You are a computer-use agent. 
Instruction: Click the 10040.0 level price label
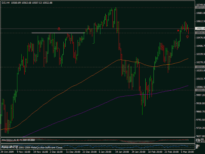(200, 90)
